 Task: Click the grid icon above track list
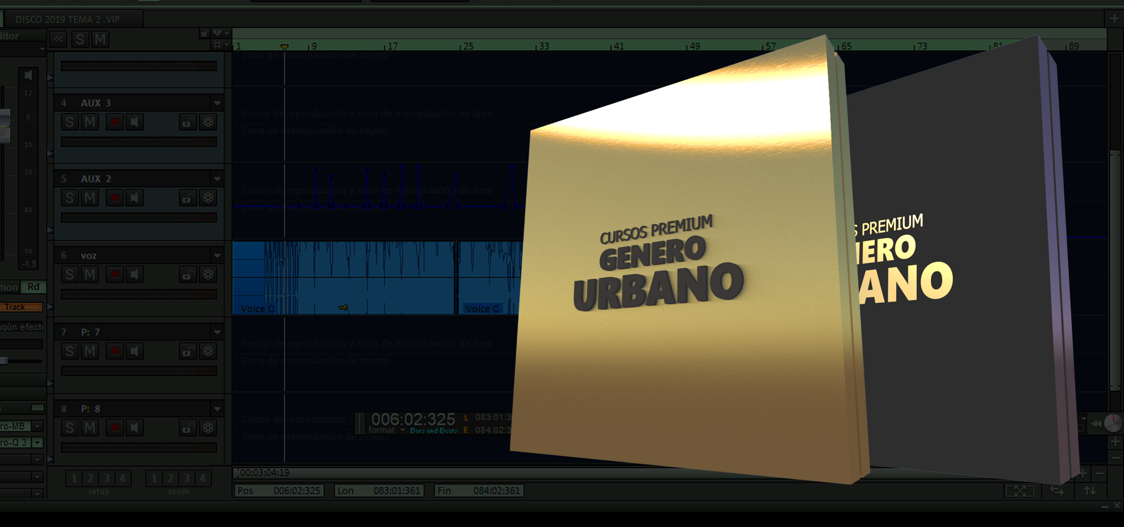tap(217, 45)
